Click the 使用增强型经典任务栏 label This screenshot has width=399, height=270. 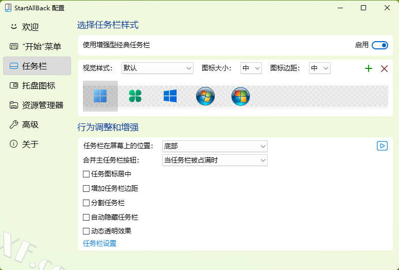click(116, 45)
